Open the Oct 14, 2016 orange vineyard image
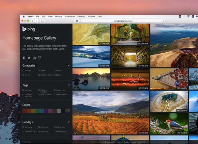Image resolution: width=198 pixels, height=144 pixels. [x=111, y=112]
